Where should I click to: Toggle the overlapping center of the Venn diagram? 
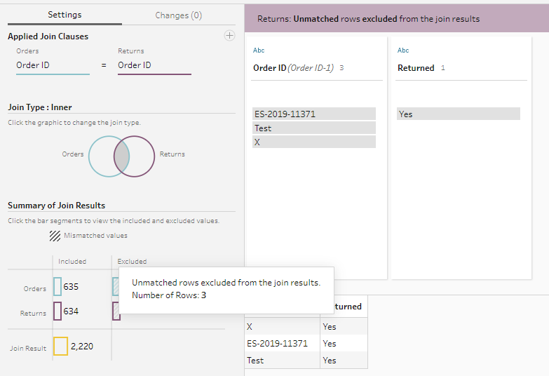[121, 155]
